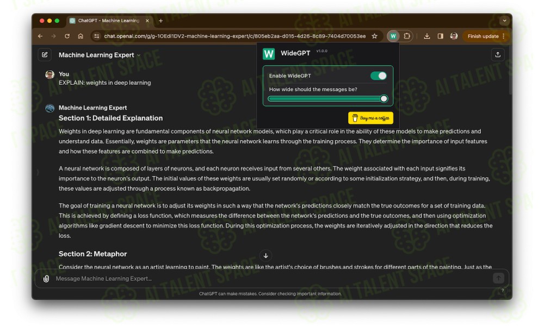
Task: Click the browser forward arrow
Action: pyautogui.click(x=53, y=36)
